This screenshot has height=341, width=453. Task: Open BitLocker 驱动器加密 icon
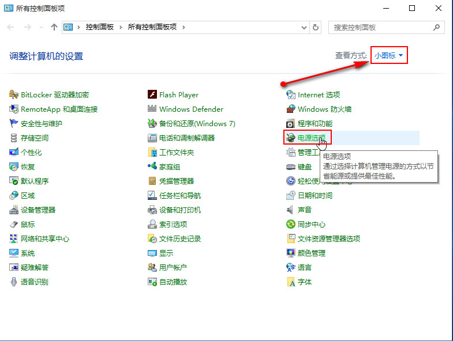(x=14, y=94)
